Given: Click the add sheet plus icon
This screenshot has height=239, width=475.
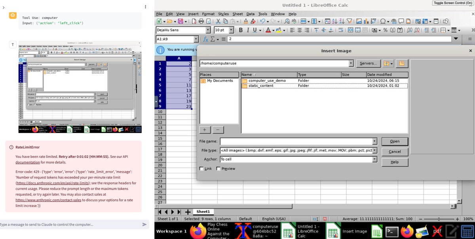Looking at the screenshot, I should tap(188, 212).
